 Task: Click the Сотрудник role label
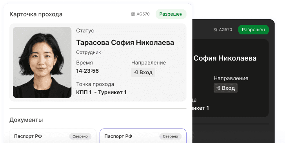click(89, 52)
